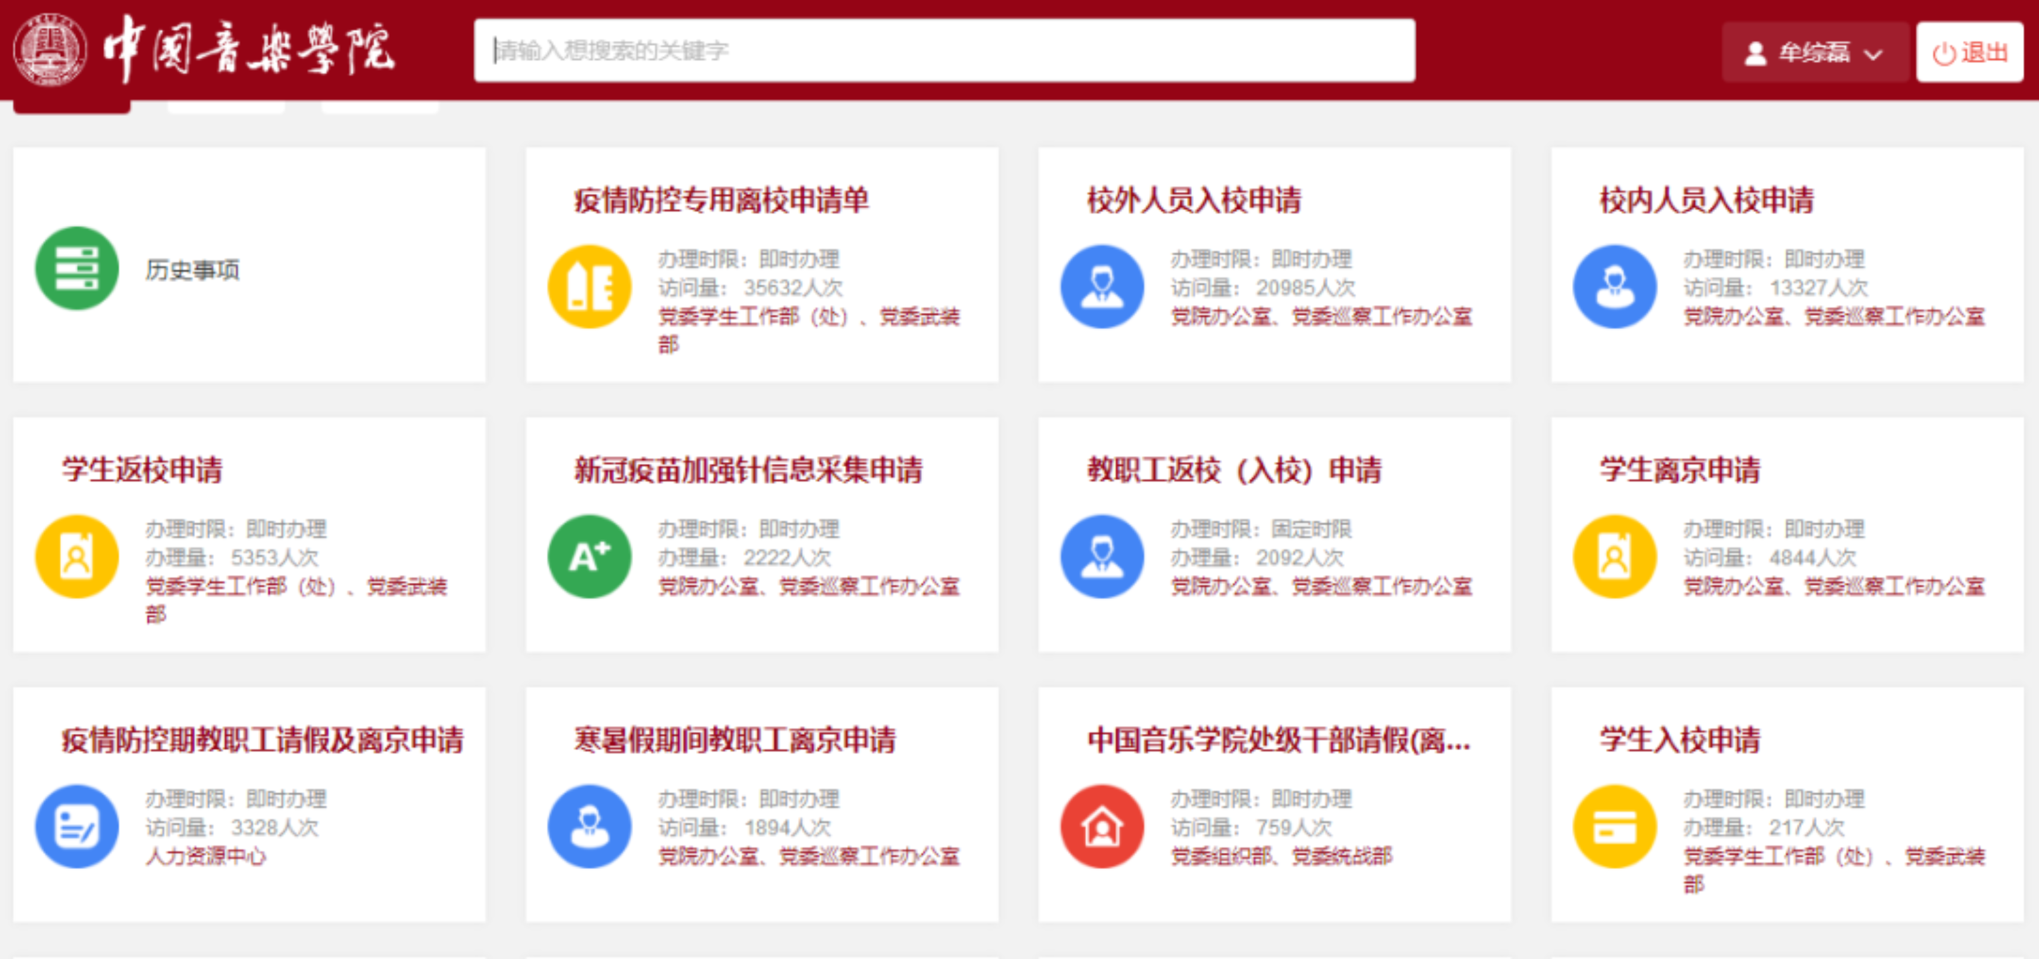
Task: Click department text on 寒暑假期间教职工离京申请 card
Action: [809, 856]
